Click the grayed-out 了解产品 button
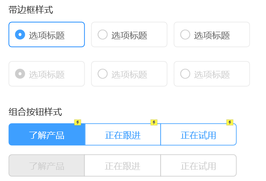The height and width of the screenshot is (181, 266). tap(47, 166)
